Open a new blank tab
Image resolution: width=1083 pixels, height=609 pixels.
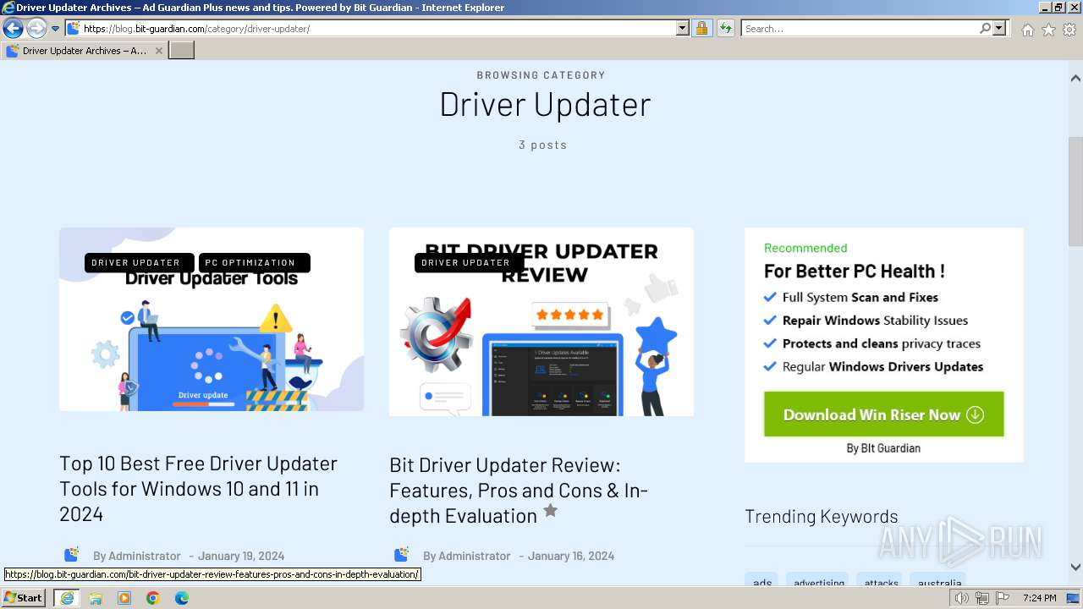click(x=182, y=51)
